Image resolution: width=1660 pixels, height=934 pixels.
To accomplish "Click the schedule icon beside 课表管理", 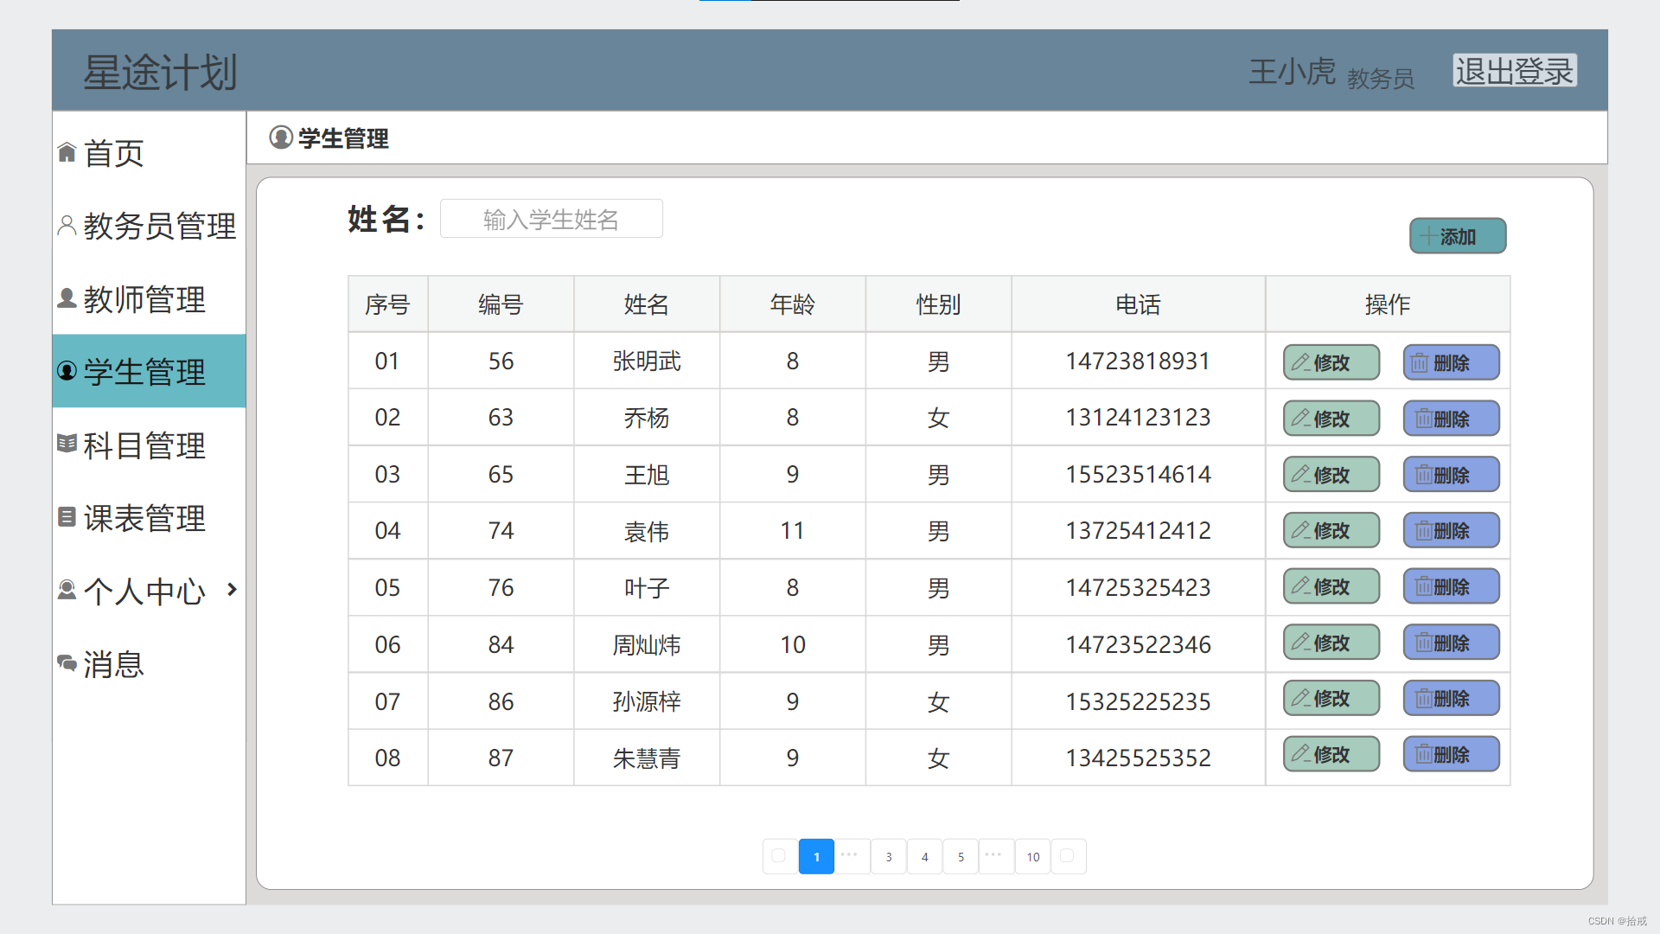I will click(x=67, y=517).
